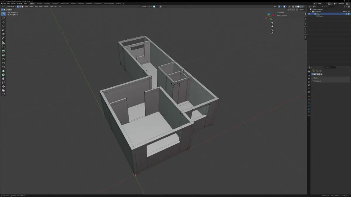Open the shading options dropdown arrow
Screen dimensions: 351x197
coord(305,6)
